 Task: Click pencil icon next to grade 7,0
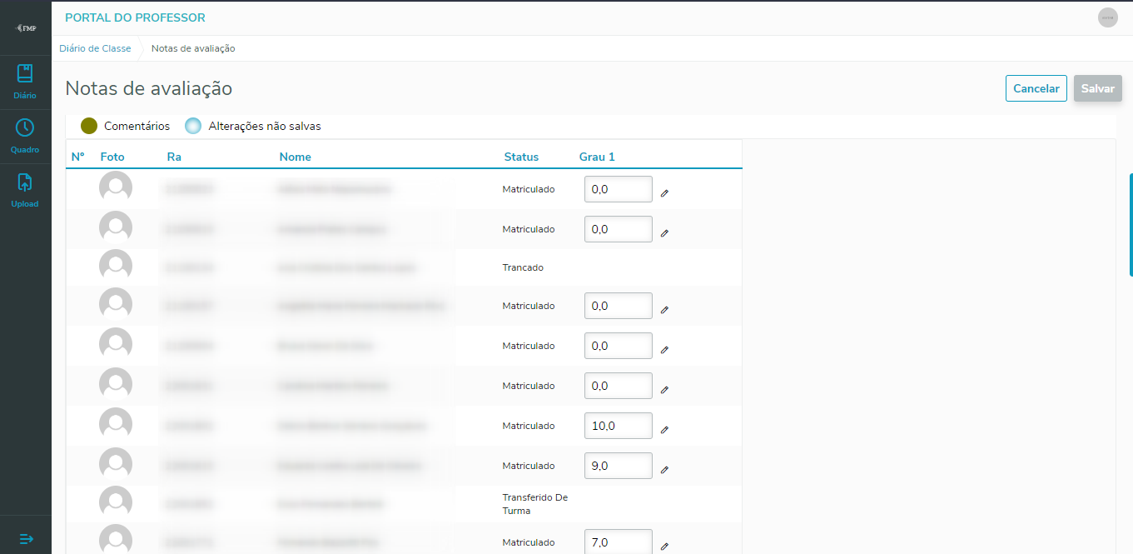click(x=664, y=547)
